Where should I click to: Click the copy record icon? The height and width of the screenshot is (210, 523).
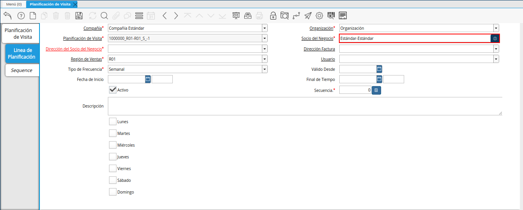point(45,16)
